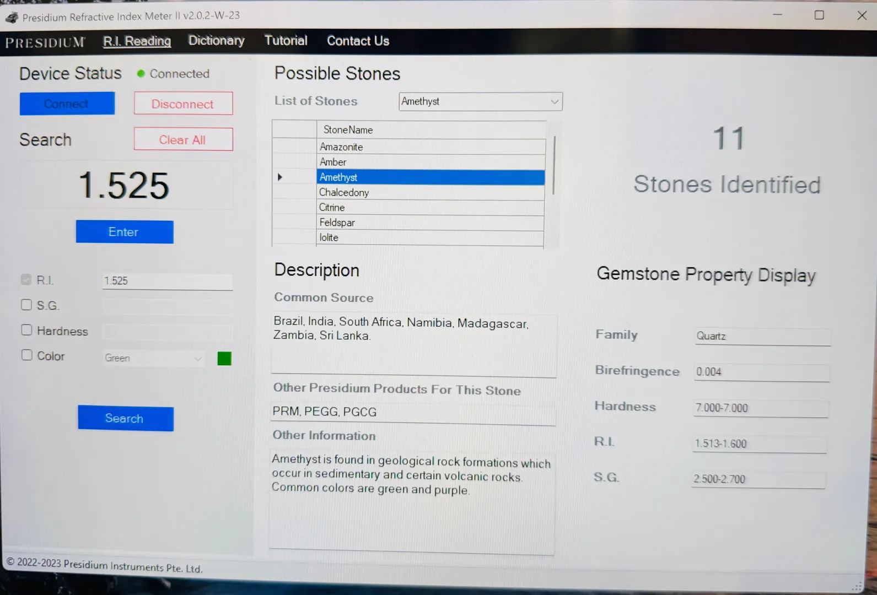Click the green color swatch

pos(224,359)
